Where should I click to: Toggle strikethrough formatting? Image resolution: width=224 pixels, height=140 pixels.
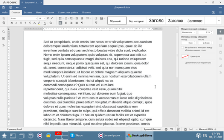point(25,23)
